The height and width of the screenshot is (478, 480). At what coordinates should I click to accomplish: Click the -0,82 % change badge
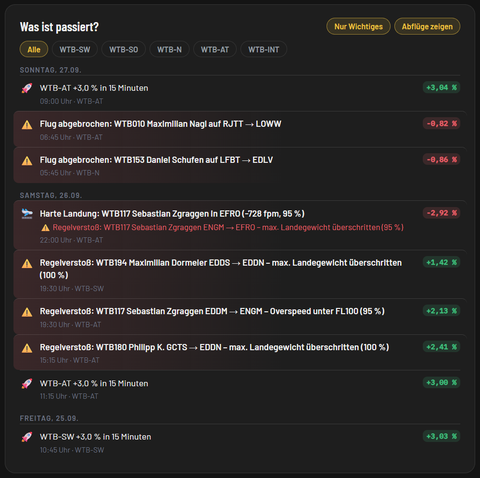click(442, 123)
